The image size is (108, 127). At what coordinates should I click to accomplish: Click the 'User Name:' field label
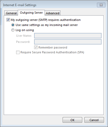(24, 36)
